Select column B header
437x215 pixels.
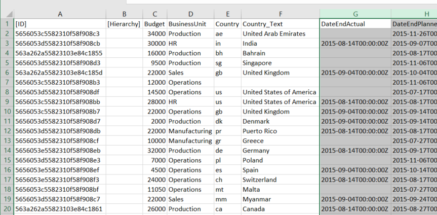[x=124, y=14]
